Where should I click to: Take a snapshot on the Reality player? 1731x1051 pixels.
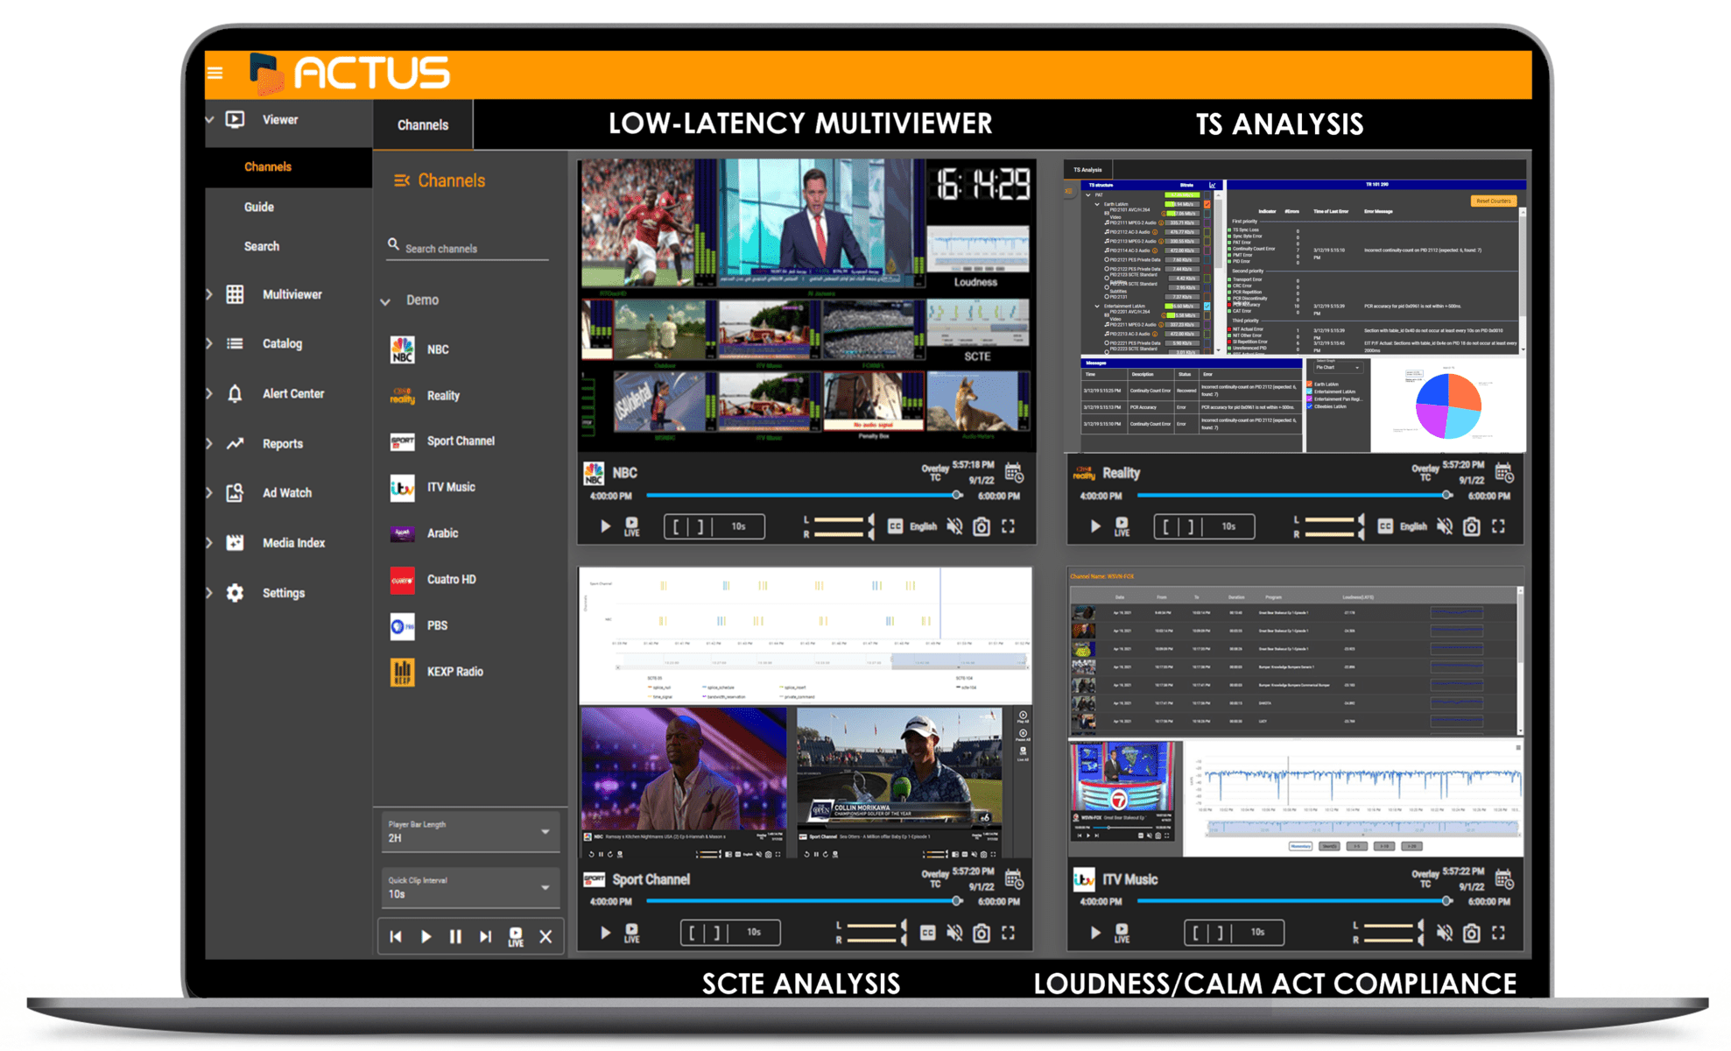pyautogui.click(x=1472, y=526)
